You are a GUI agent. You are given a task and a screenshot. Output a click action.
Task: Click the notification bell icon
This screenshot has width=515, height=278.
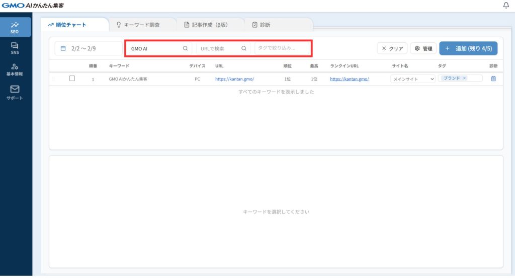click(506, 5)
